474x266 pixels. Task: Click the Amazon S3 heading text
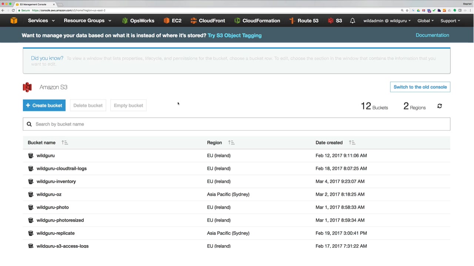(53, 87)
